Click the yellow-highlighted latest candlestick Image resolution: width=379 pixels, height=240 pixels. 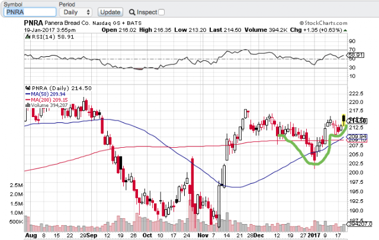point(343,120)
